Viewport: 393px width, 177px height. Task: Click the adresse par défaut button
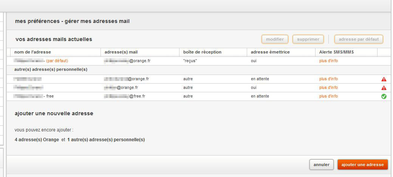(359, 39)
